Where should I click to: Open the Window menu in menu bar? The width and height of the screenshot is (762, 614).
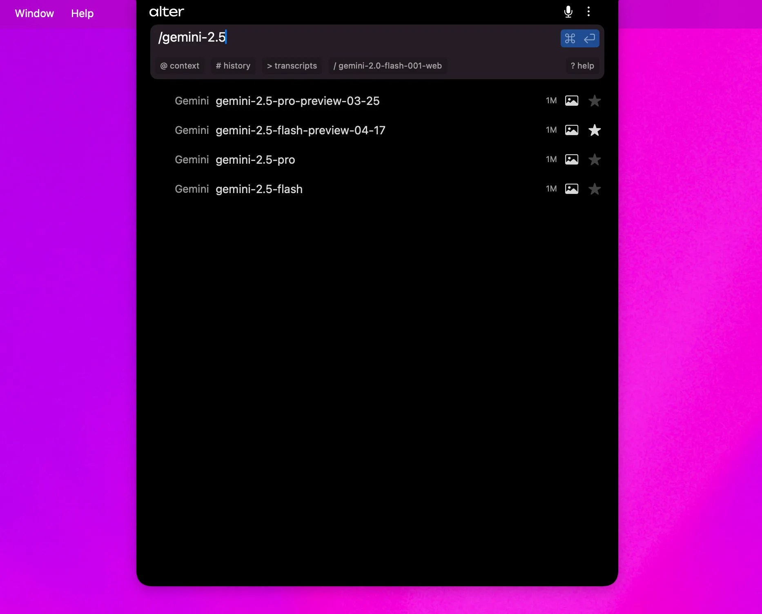[x=34, y=13]
